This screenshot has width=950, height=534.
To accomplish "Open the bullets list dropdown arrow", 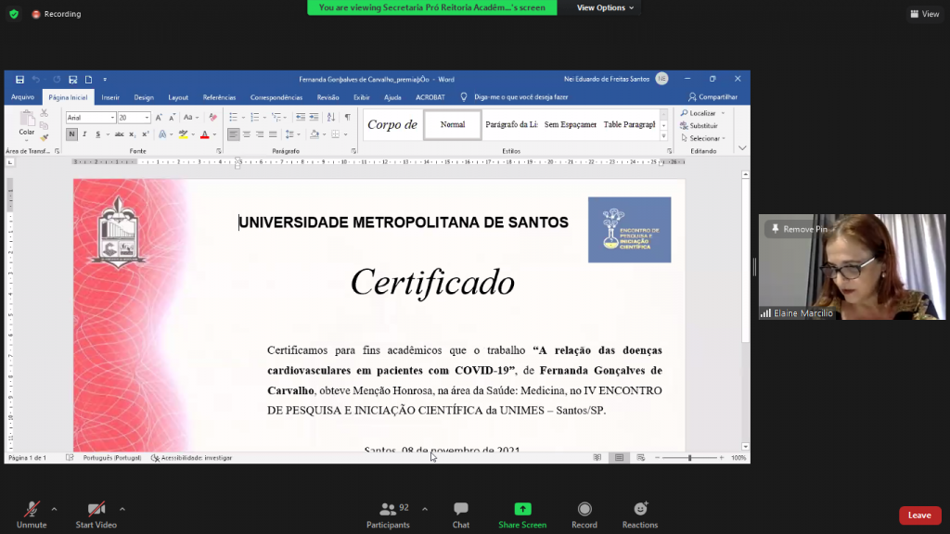I will coord(243,118).
